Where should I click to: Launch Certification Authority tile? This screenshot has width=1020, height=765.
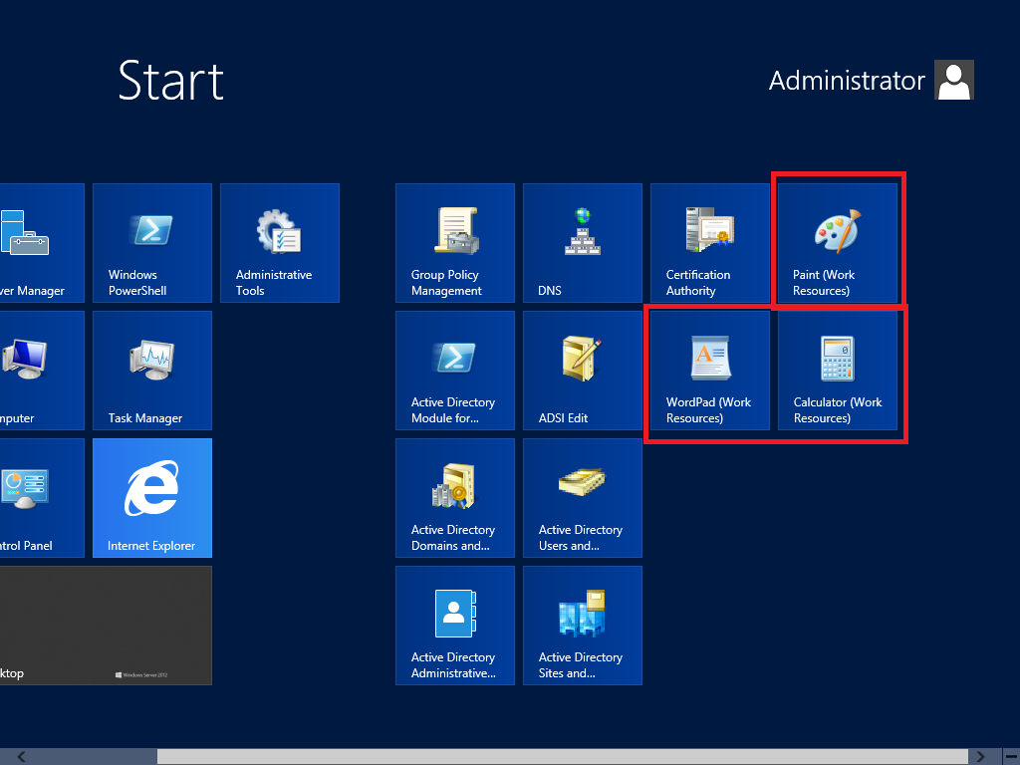[710, 243]
